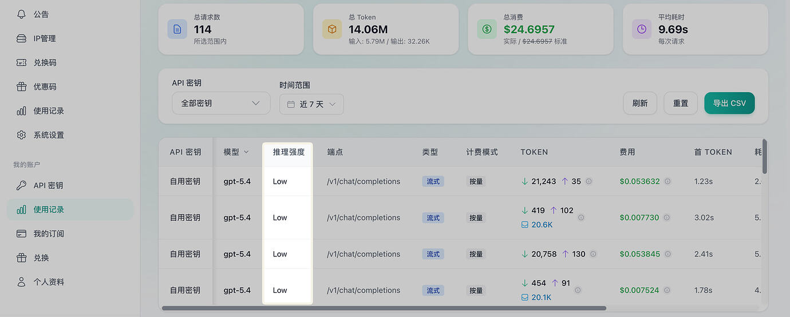This screenshot has width=790, height=317.
Task: Click the cache icon beside 20.1K
Action: point(524,298)
